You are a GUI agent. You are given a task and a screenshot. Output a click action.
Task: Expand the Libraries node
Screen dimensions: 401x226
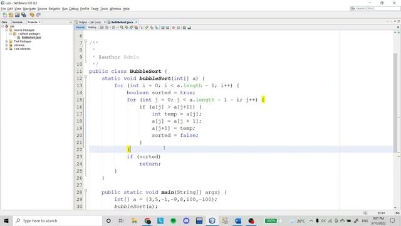point(7,45)
